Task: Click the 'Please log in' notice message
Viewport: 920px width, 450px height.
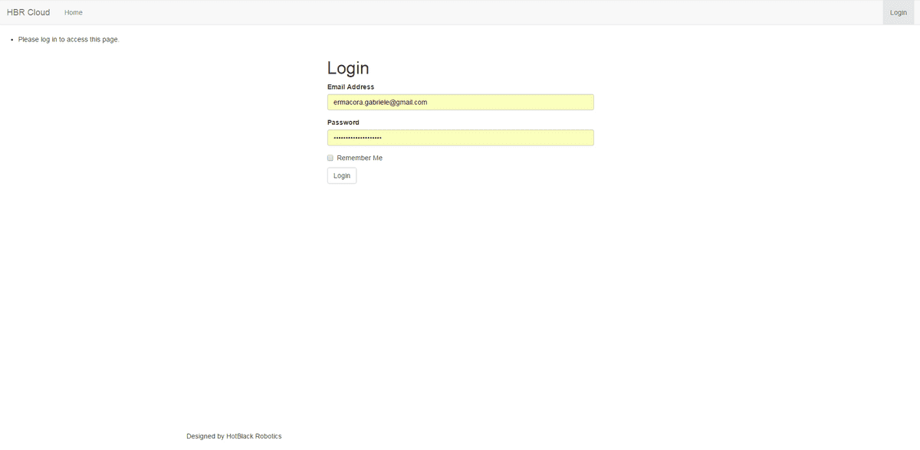Action: (x=68, y=40)
